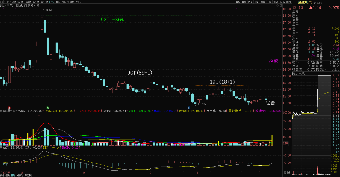The height and width of the screenshot is (177, 340).
Task: Click the 绑定到 bind-to button at bottom
Action: point(27,175)
